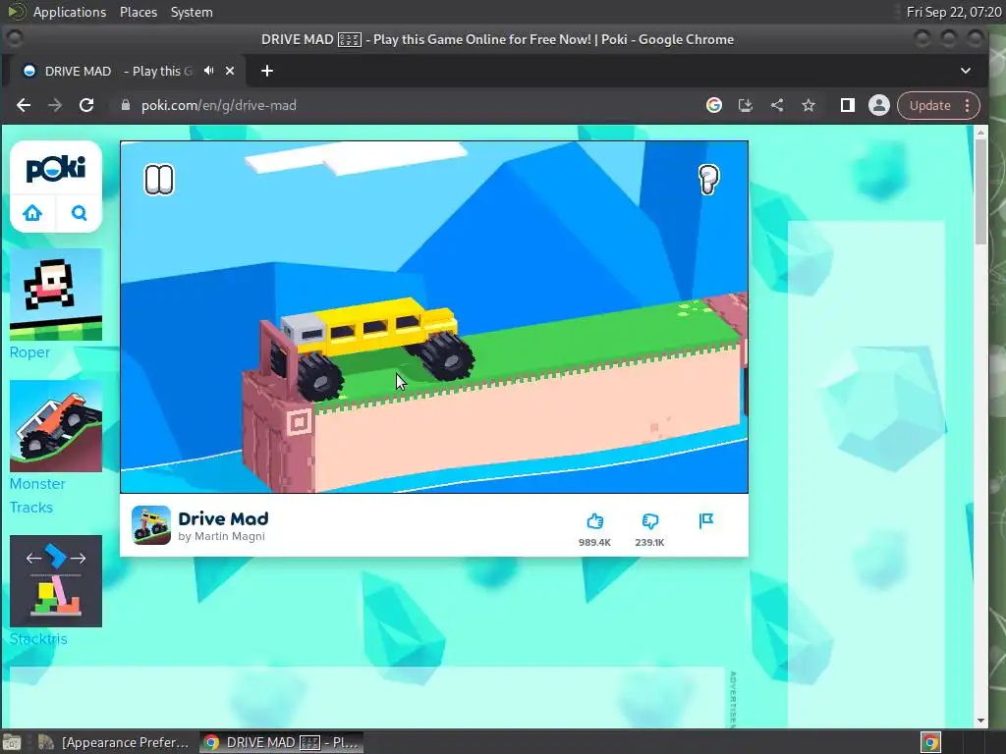Dislike the game with thumbs down
Viewport: 1006px width, 754px height.
coord(650,520)
